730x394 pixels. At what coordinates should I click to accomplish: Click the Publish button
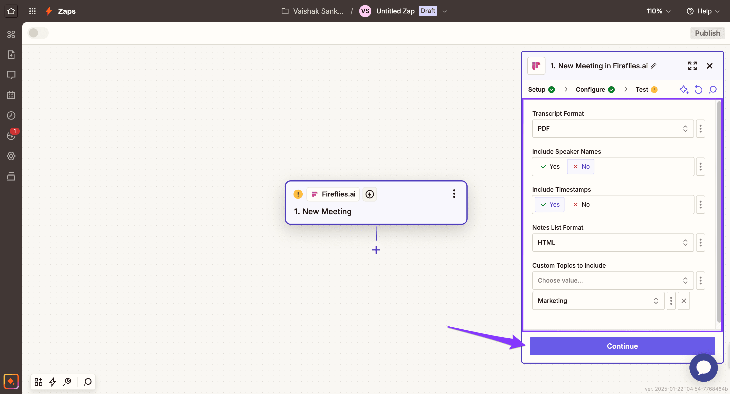707,33
